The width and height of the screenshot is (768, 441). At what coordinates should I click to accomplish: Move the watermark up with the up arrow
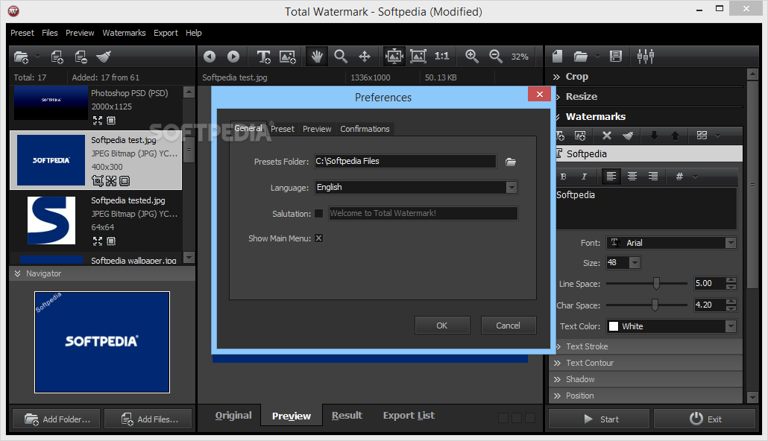click(x=675, y=136)
